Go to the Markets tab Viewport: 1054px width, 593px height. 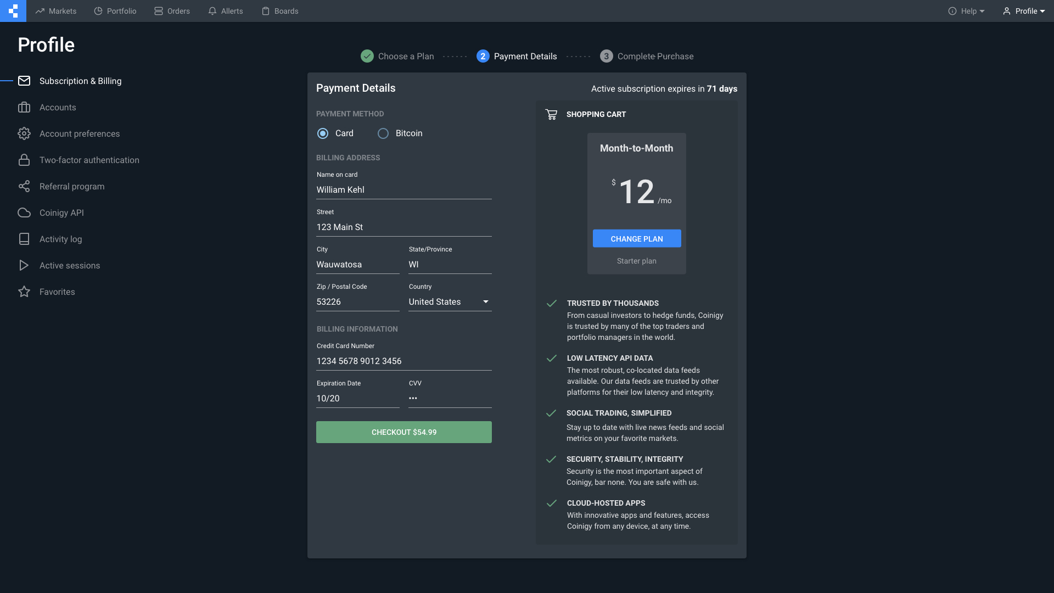tap(56, 11)
